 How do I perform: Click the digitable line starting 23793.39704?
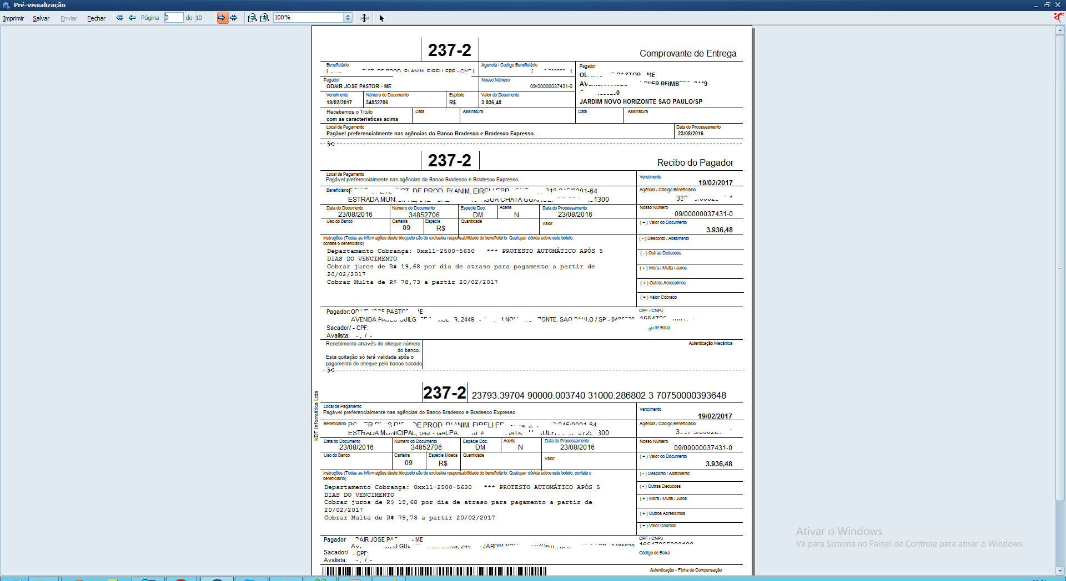599,395
